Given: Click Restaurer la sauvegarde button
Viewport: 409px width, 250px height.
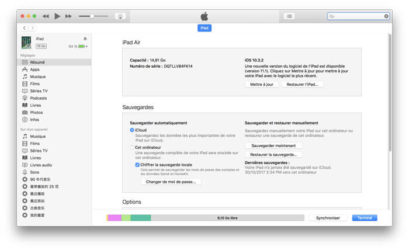Looking at the screenshot, I should coord(273,155).
